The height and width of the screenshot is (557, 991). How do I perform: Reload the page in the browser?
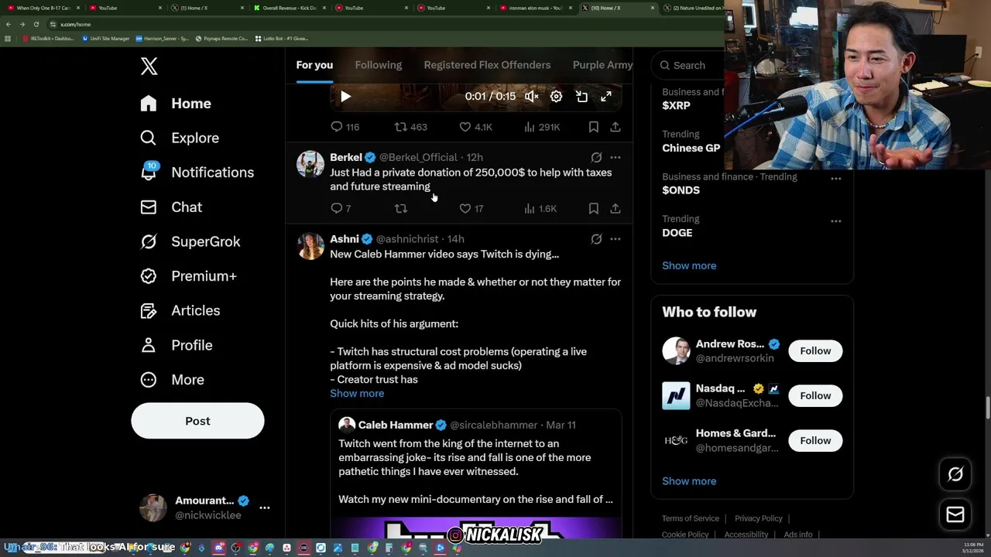pyautogui.click(x=36, y=24)
